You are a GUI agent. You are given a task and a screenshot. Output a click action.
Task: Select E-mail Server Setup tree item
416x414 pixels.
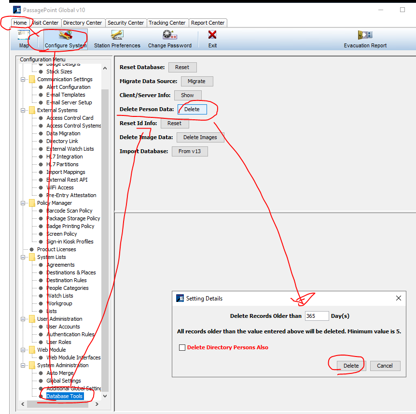click(x=69, y=102)
